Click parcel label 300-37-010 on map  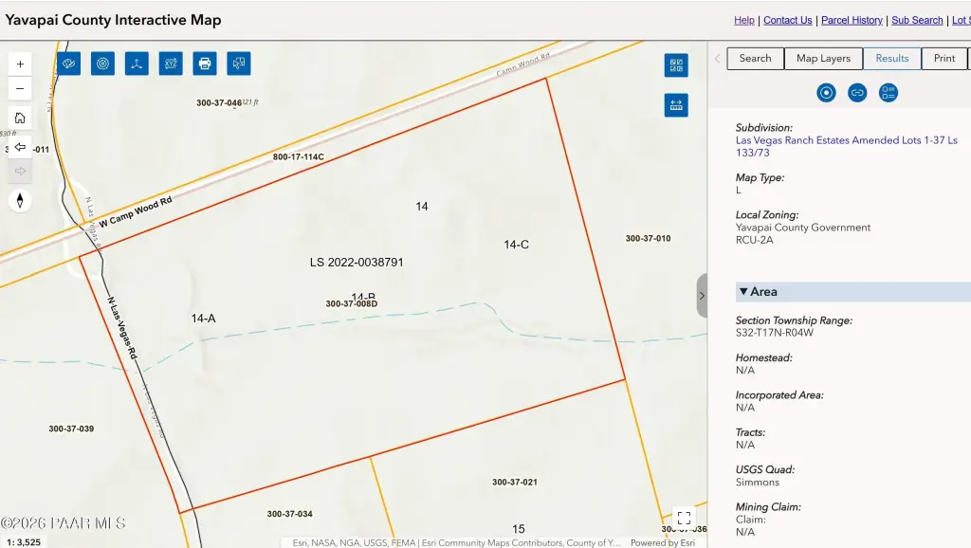pos(648,238)
